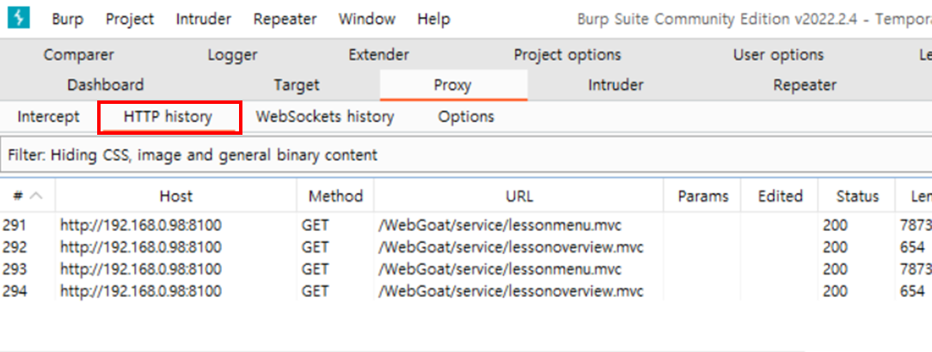Switch to the Extender tab

378,55
